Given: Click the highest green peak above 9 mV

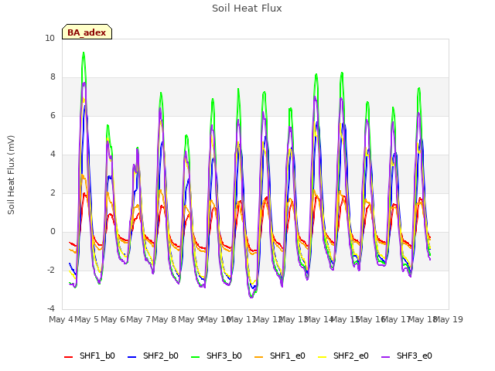Looking at the screenshot, I should click(84, 53).
